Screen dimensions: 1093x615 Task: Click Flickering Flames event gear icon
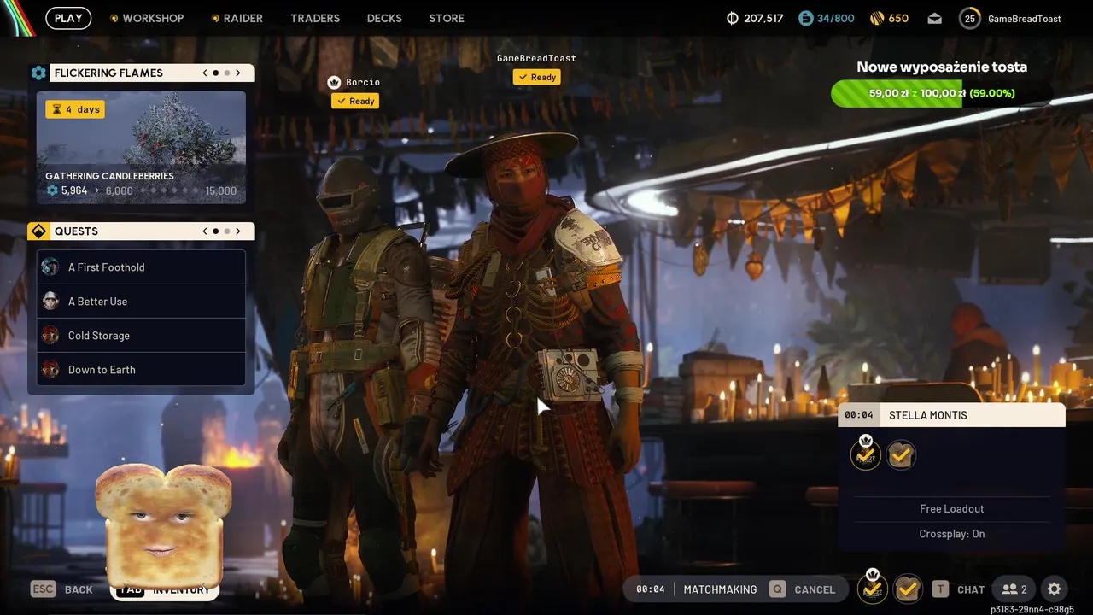tap(38, 73)
